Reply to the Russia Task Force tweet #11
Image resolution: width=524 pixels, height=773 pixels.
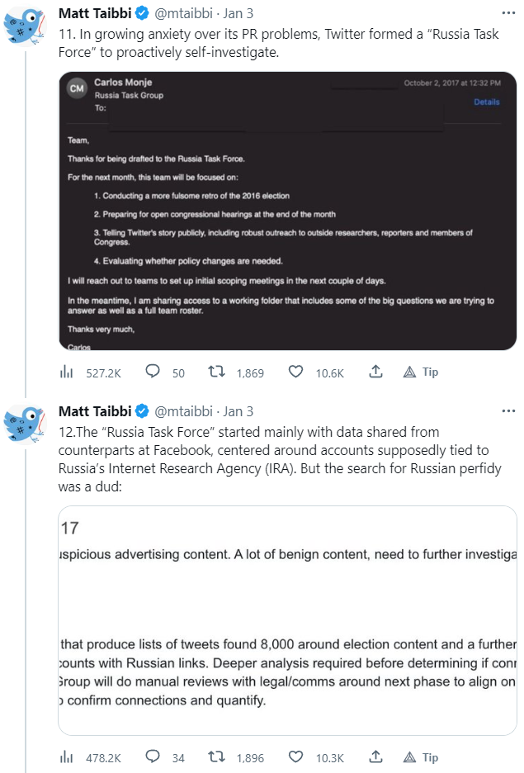pos(153,372)
